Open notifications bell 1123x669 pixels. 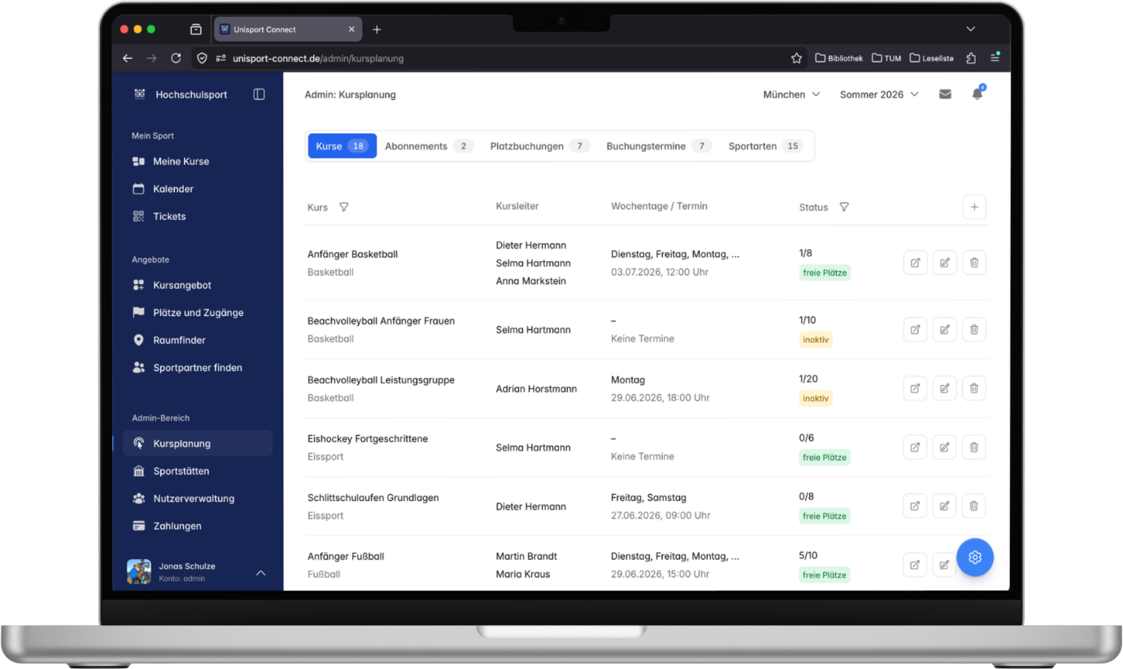[977, 94]
